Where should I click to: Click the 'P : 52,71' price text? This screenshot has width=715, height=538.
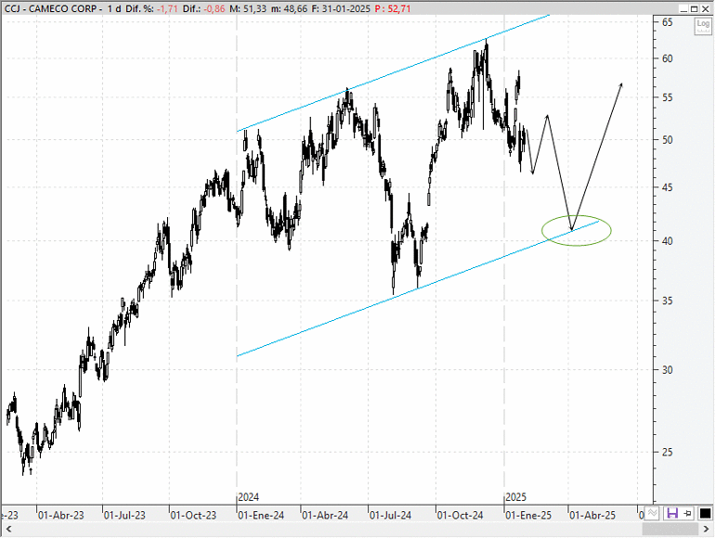click(x=393, y=8)
